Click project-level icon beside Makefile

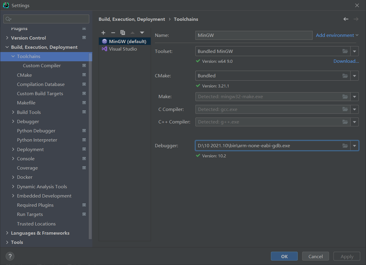tap(84, 103)
